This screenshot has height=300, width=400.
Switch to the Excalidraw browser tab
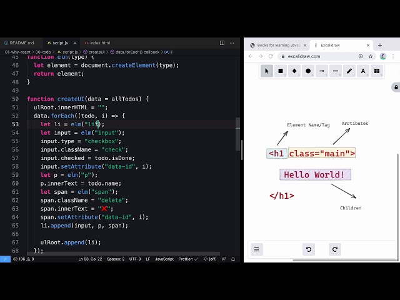[340, 46]
